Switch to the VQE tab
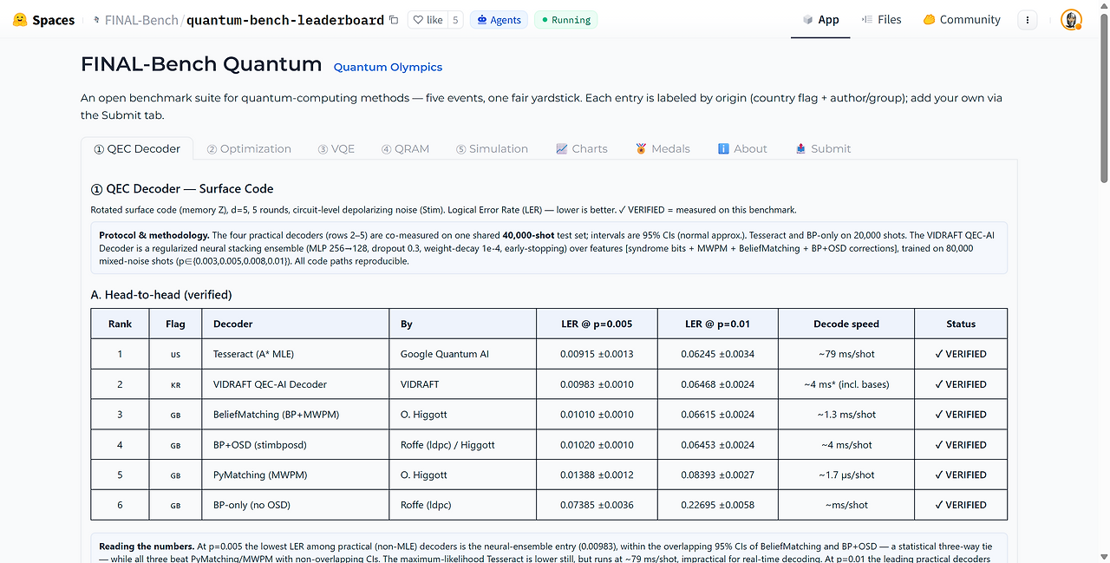 336,149
